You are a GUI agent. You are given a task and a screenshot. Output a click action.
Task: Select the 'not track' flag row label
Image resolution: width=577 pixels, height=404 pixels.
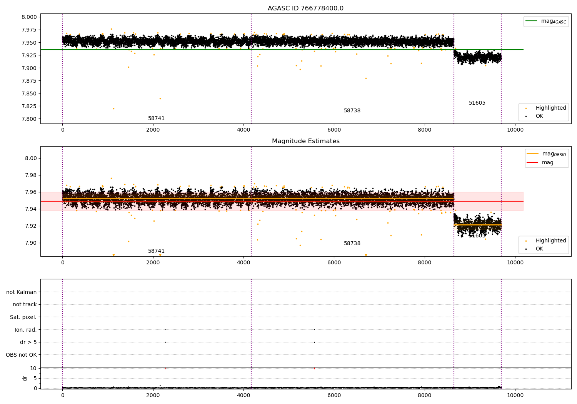pos(25,304)
